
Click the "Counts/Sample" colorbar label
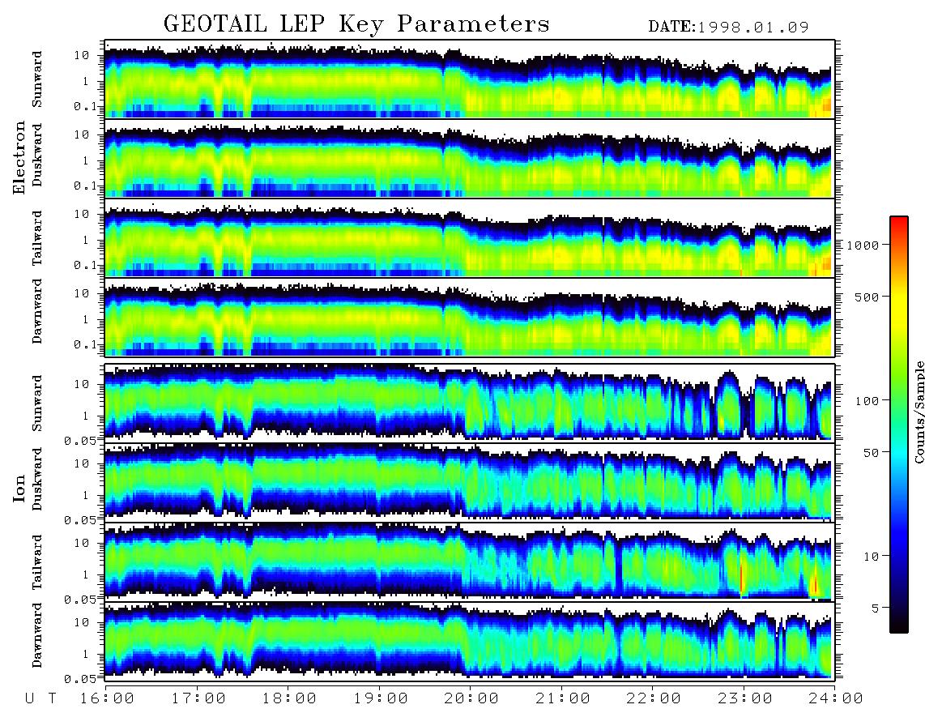pos(919,412)
